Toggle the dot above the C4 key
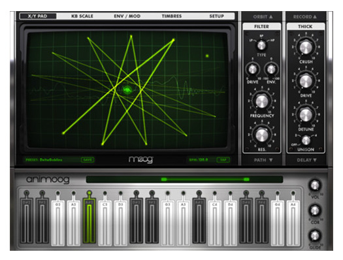Screen dimensions: 343x260 pyautogui.click(x=214, y=193)
